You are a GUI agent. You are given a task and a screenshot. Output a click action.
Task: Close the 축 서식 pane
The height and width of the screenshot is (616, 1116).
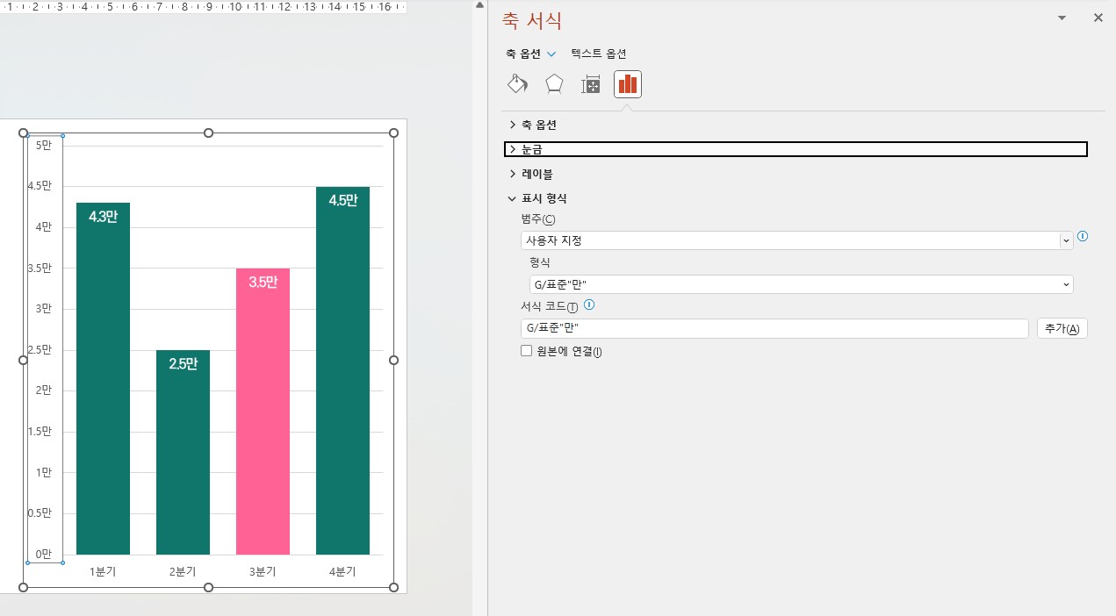(1098, 18)
